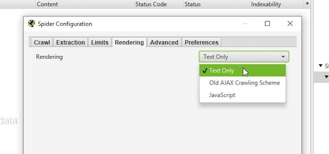Maximize the Spider Configuration window
Viewport: 329px width, 154px height.
[267, 24]
